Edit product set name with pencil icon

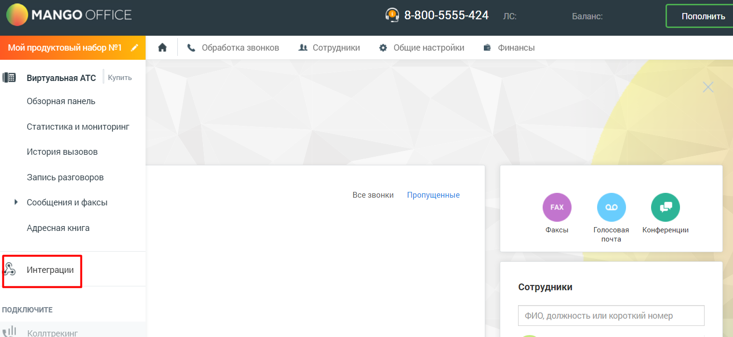134,48
